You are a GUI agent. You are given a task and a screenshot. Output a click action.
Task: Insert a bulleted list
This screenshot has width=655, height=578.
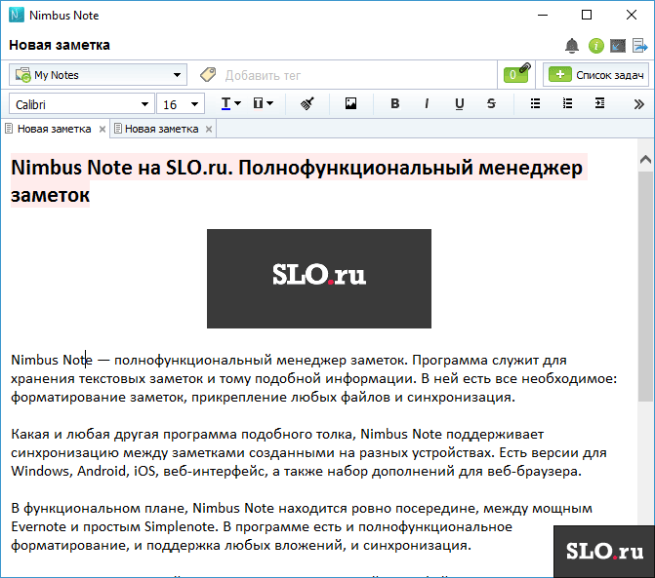(535, 103)
